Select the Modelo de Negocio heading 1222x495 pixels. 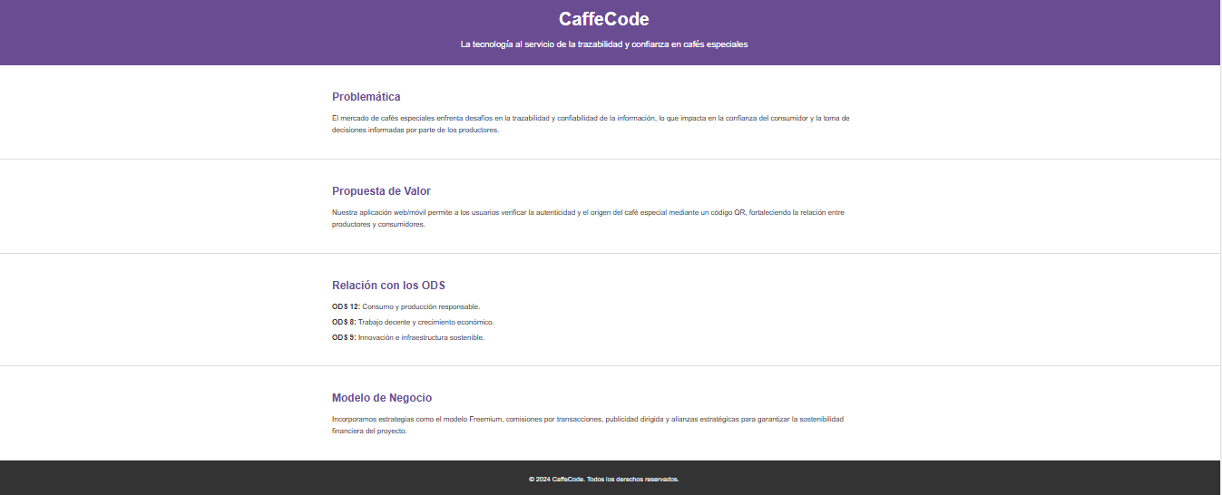[x=382, y=398]
